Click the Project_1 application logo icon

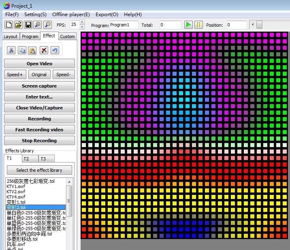[x=6, y=6]
